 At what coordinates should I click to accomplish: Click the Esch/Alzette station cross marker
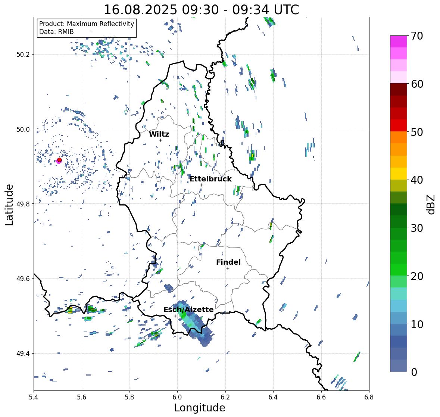point(175,316)
